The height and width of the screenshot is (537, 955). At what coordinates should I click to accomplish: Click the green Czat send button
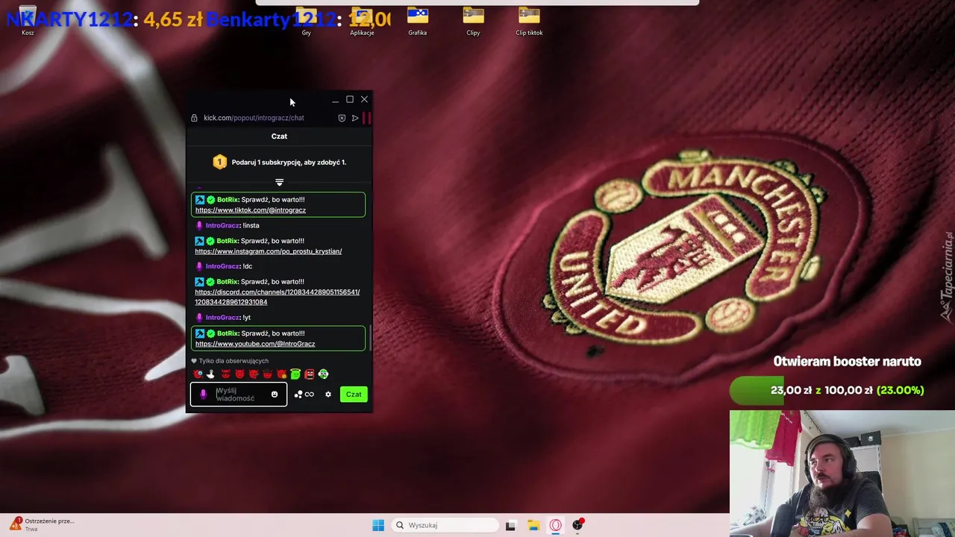pyautogui.click(x=354, y=395)
